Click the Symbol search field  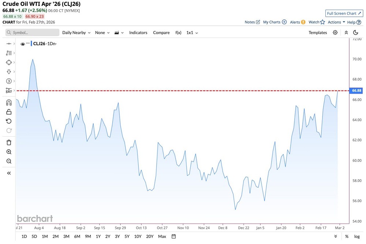32,33
